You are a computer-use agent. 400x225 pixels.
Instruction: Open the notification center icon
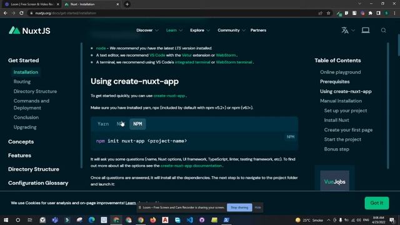pyautogui.click(x=392, y=220)
